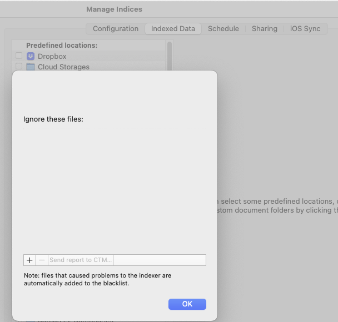The image size is (338, 322).
Task: Switch to the Configuration tab
Action: [x=116, y=29]
